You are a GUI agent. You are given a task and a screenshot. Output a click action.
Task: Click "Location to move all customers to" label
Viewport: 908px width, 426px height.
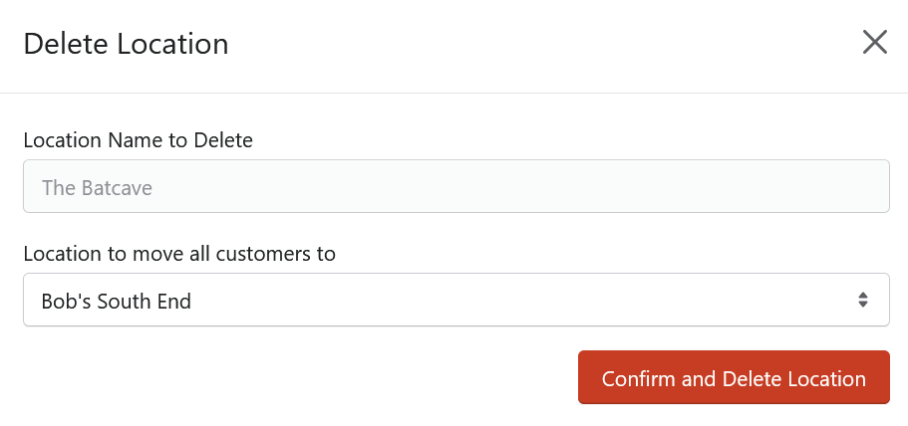pyautogui.click(x=179, y=253)
